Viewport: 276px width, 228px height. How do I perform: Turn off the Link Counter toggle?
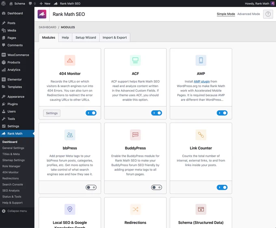pos(222,187)
